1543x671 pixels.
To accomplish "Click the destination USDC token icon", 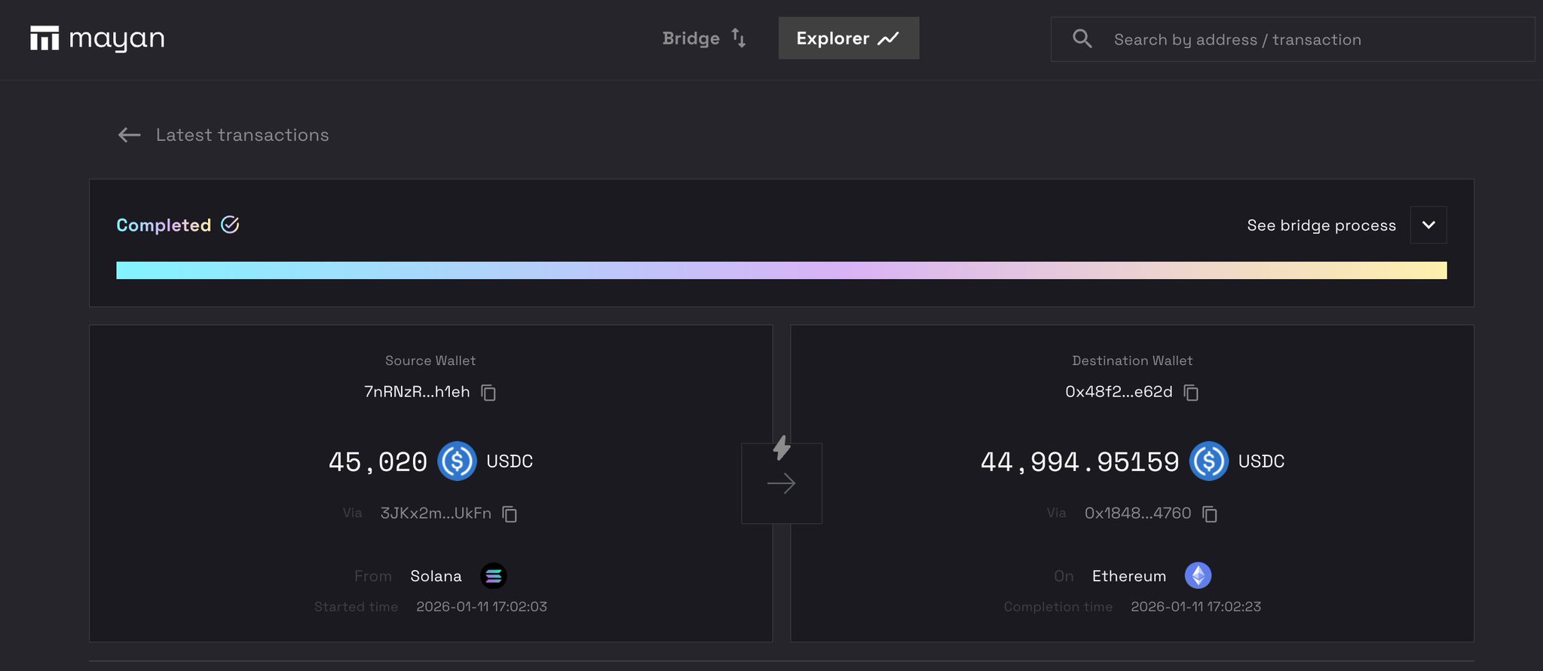I will (x=1208, y=461).
